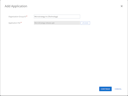Close the Add Application dialog with X
The image size is (128, 96).
(x=122, y=6)
